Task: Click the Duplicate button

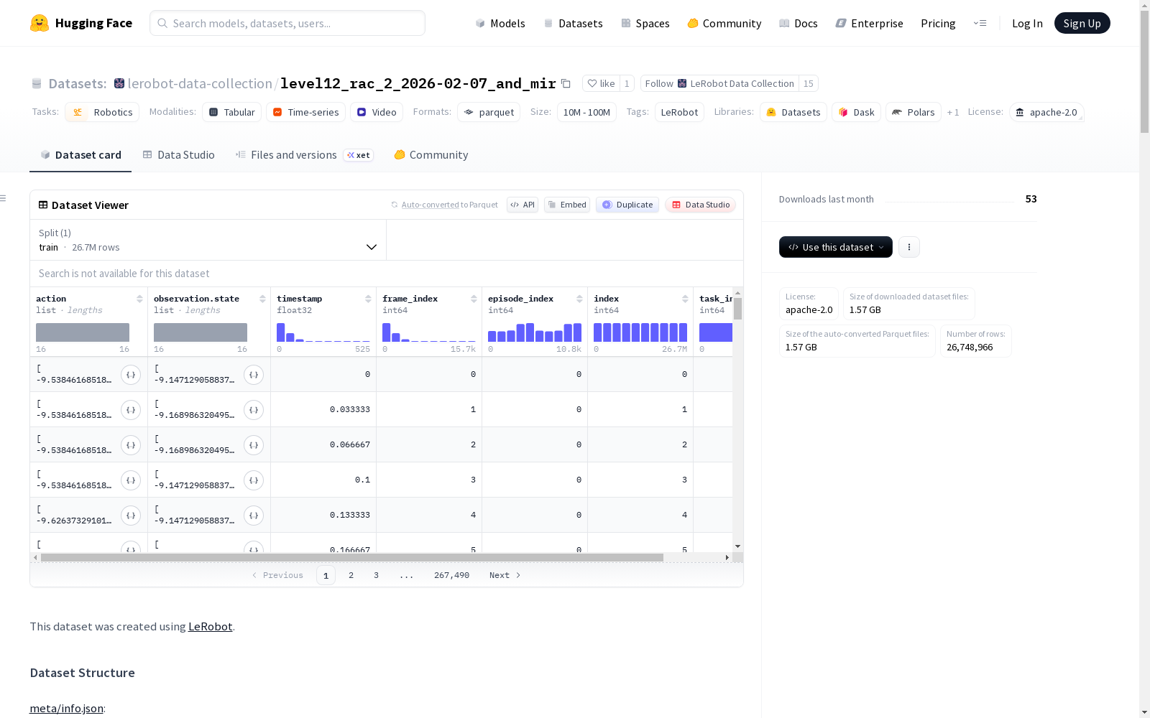Action: [x=627, y=205]
